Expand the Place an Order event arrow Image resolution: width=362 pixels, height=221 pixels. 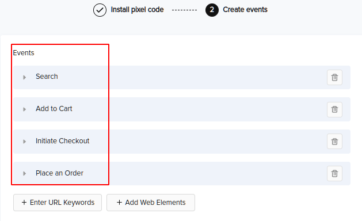(x=25, y=173)
